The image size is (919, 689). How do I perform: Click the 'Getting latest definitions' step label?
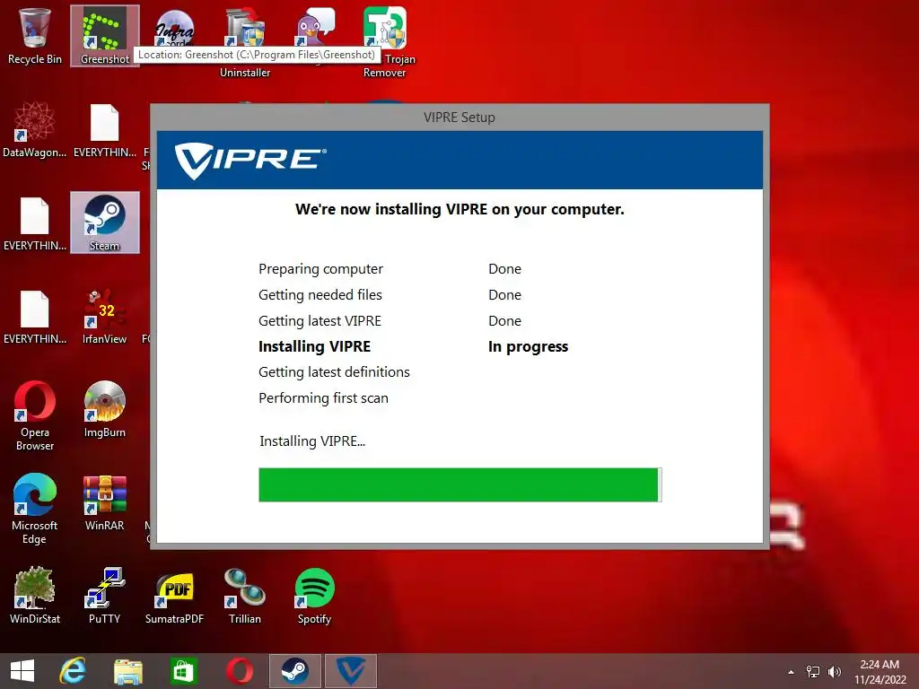coord(334,372)
